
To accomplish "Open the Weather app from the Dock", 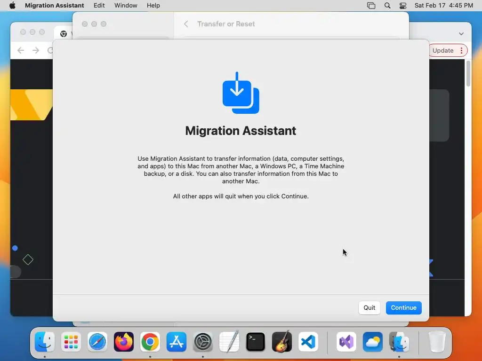I will click(373, 342).
